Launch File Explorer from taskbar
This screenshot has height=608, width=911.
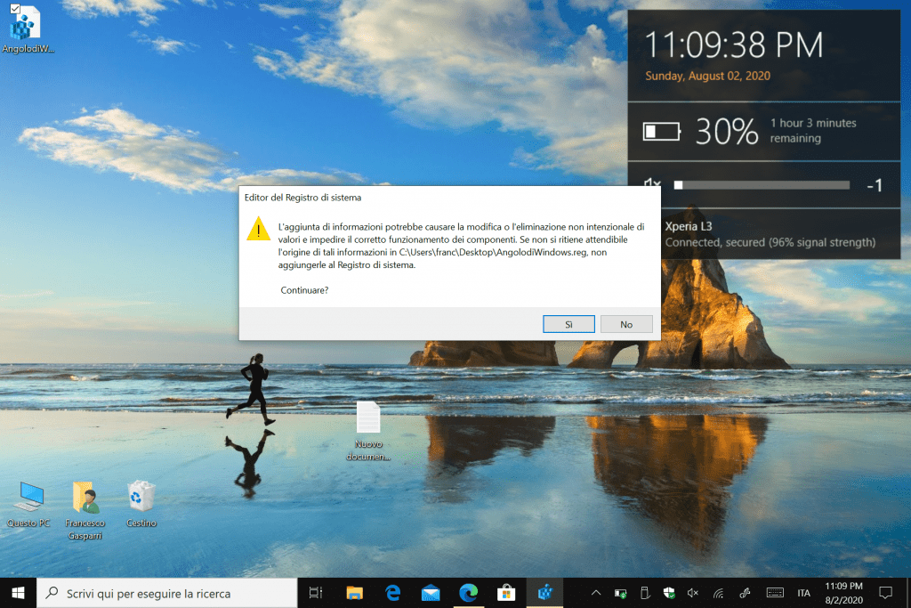355,593
